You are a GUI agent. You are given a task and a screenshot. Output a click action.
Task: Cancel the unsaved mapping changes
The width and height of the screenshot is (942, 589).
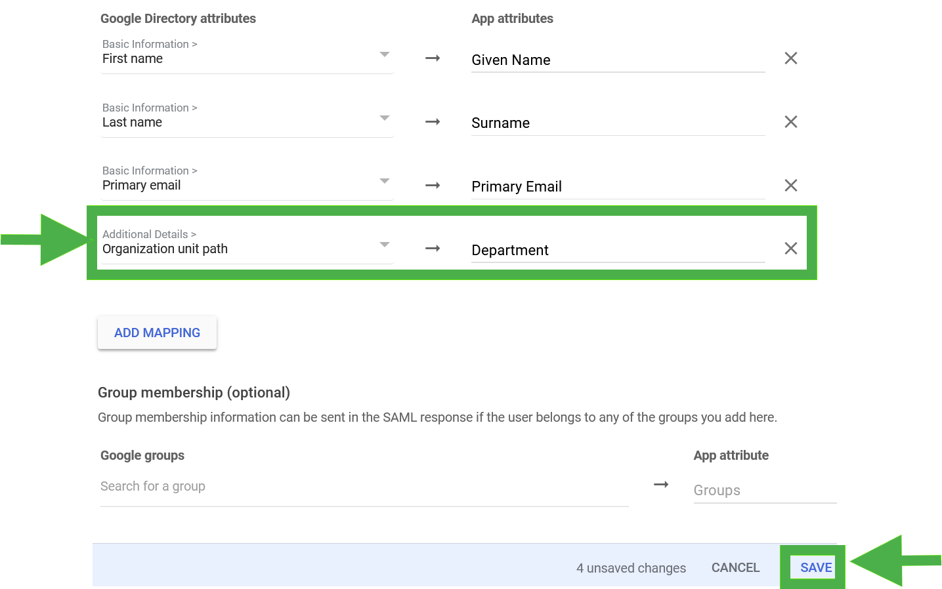pos(735,567)
